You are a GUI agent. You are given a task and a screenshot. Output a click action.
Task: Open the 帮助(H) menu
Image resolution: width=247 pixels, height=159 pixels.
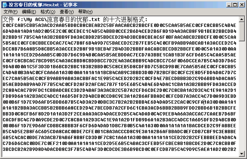(85, 12)
